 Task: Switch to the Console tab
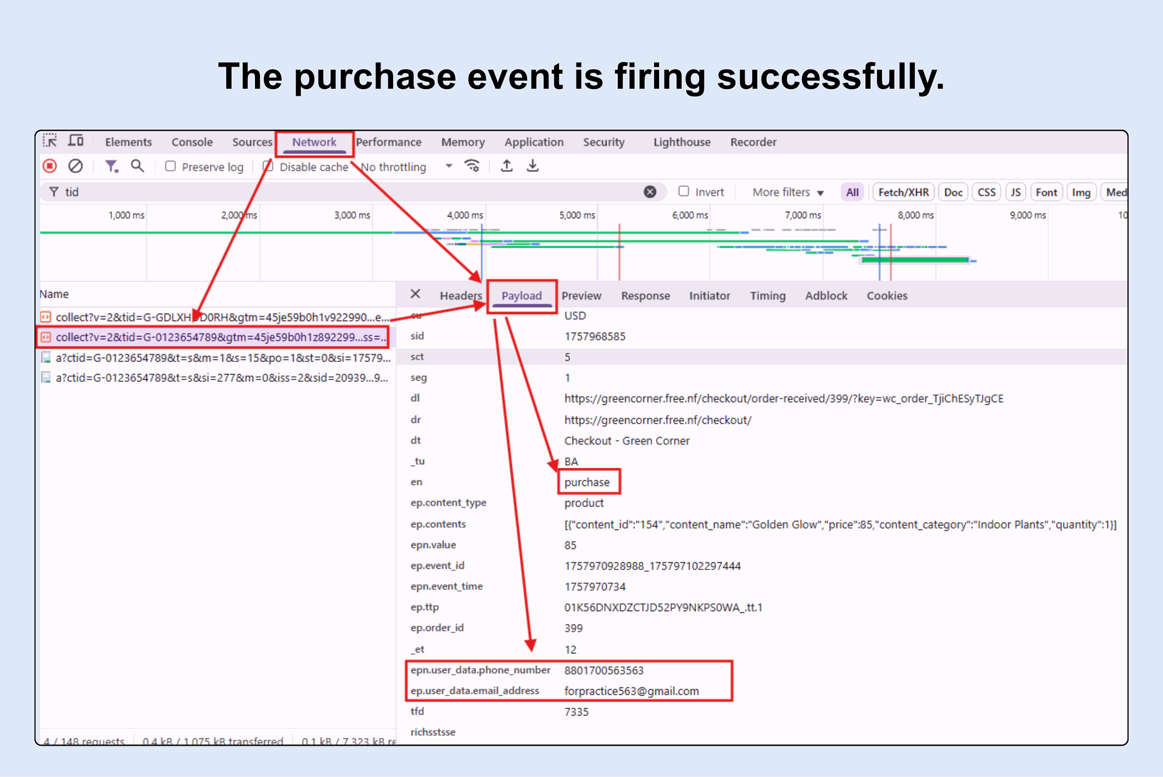click(x=192, y=142)
